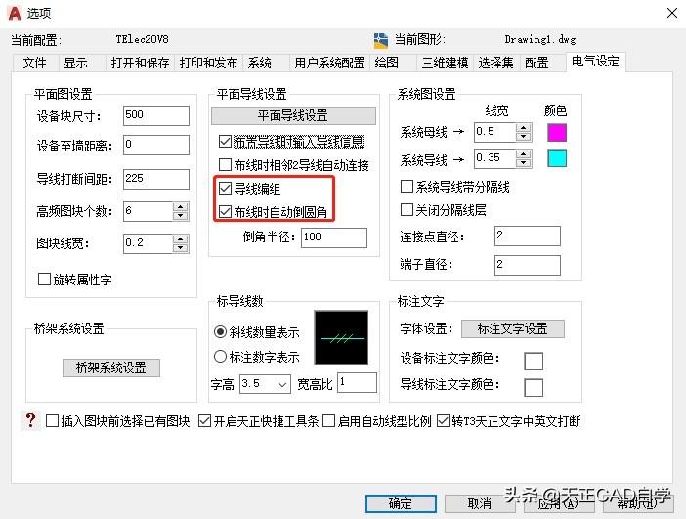Click the cyan 系统导线 color swatch
The height and width of the screenshot is (519, 686).
[x=557, y=158]
